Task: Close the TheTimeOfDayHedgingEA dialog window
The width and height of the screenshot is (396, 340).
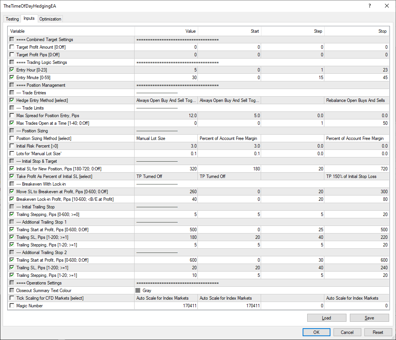Action: point(387,6)
